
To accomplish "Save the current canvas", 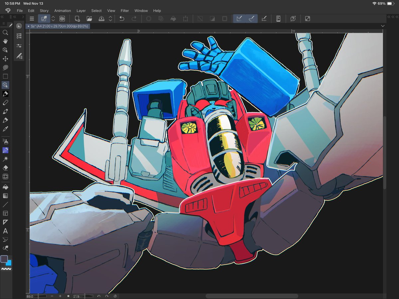I will pos(101,19).
